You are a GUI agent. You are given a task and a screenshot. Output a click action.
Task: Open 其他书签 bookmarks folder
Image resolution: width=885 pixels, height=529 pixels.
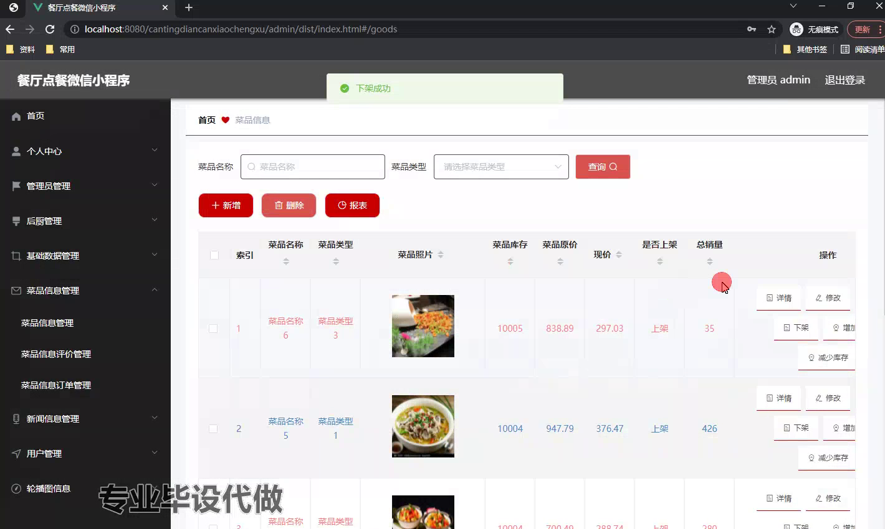(805, 49)
